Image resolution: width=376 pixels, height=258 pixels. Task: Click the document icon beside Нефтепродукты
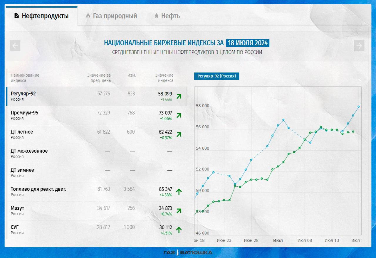coord(17,16)
